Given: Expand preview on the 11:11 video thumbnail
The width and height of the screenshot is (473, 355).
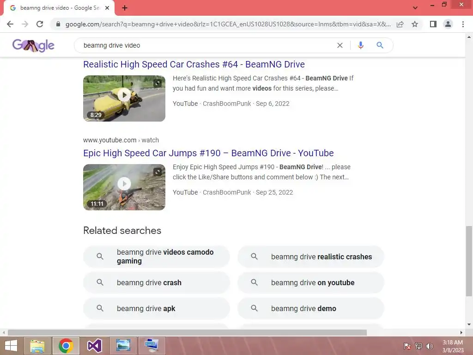Looking at the screenshot, I should point(158,172).
